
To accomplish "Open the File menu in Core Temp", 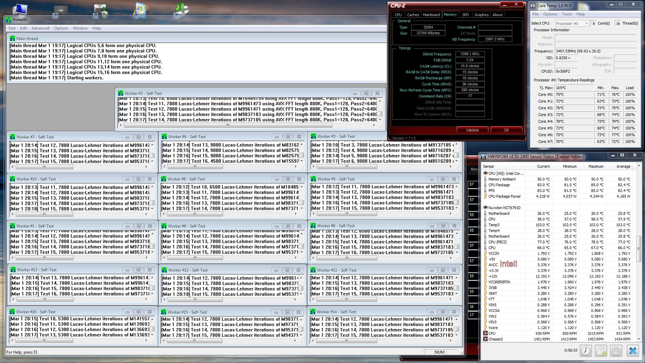I will point(535,14).
